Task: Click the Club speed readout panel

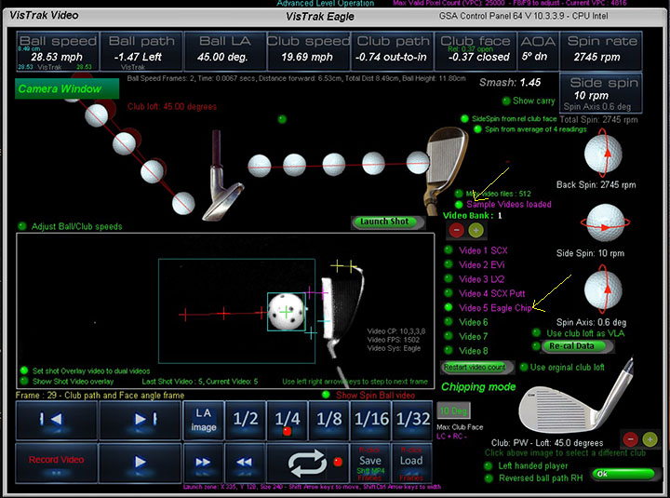Action: (x=308, y=51)
